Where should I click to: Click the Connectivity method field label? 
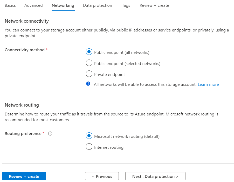25,50
